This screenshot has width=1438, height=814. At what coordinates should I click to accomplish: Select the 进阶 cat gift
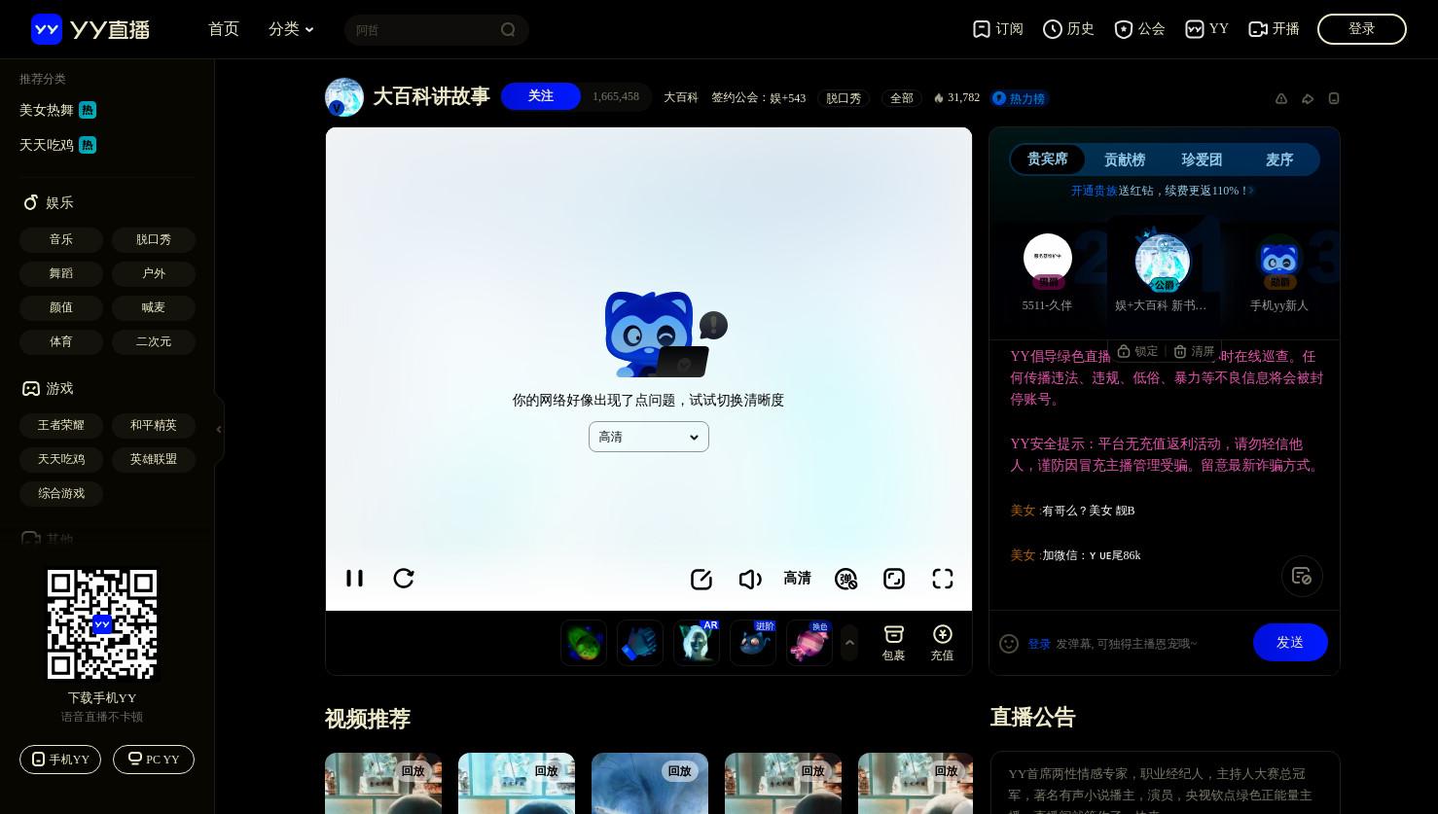pyautogui.click(x=753, y=643)
